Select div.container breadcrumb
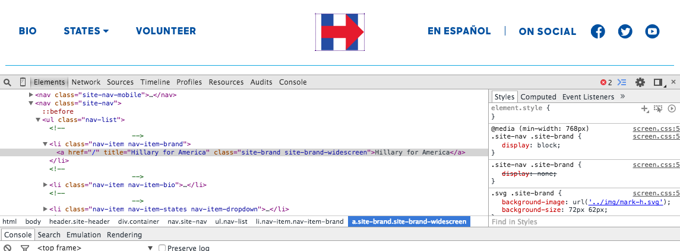This screenshot has height=251, width=680. point(139,221)
